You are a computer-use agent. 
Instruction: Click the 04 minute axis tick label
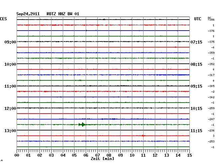(x=63, y=155)
